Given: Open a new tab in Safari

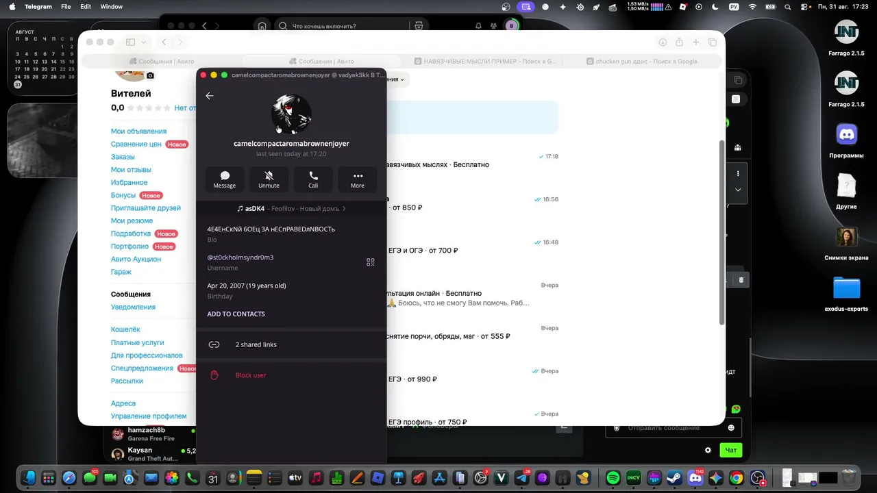Looking at the screenshot, I should tap(695, 42).
